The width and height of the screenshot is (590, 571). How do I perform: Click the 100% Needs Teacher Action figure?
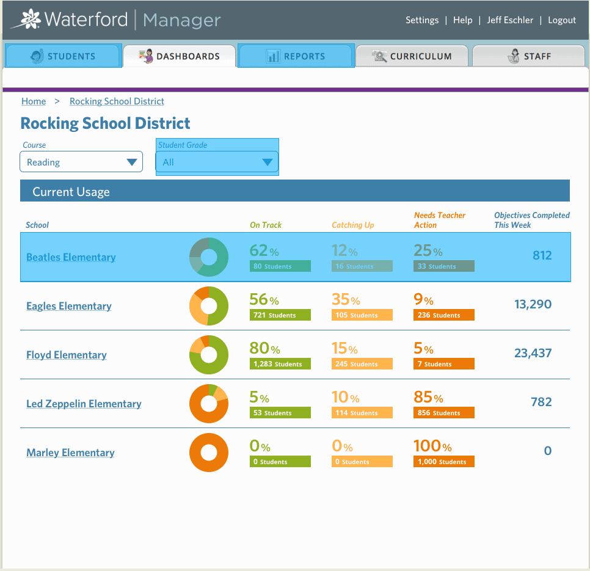click(x=432, y=446)
